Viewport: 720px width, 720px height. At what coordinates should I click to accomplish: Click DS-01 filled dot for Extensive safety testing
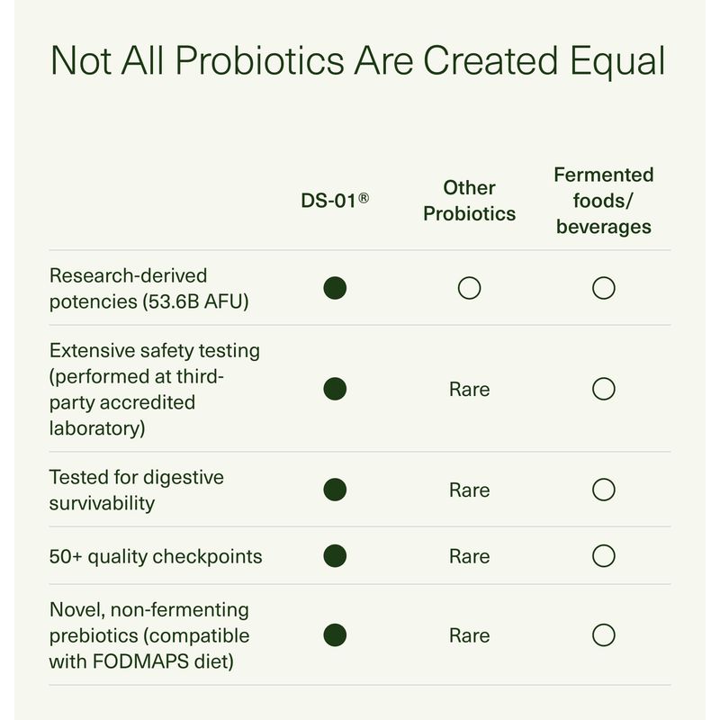pyautogui.click(x=335, y=389)
